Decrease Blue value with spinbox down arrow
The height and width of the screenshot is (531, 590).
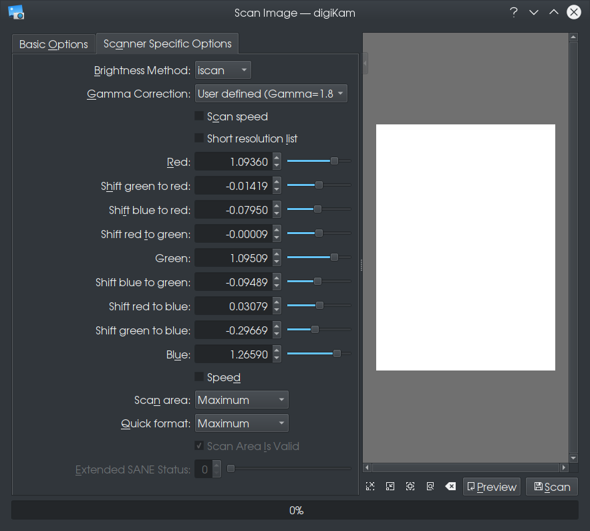coord(277,359)
